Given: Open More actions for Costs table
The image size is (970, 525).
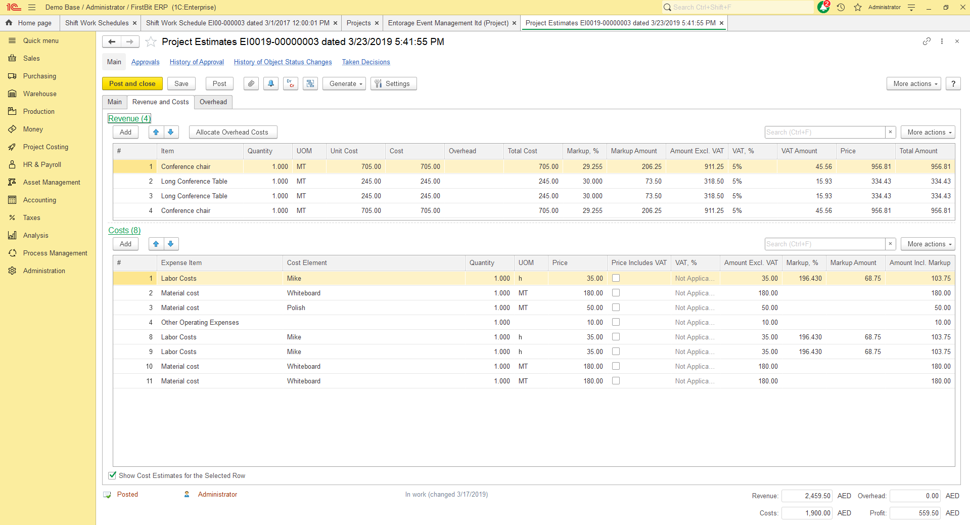Looking at the screenshot, I should click(x=929, y=244).
